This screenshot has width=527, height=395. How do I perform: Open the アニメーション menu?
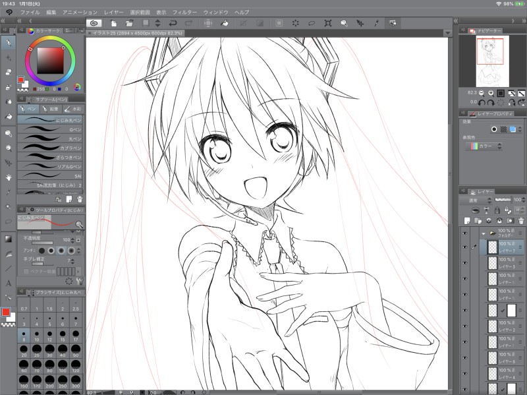click(x=80, y=13)
